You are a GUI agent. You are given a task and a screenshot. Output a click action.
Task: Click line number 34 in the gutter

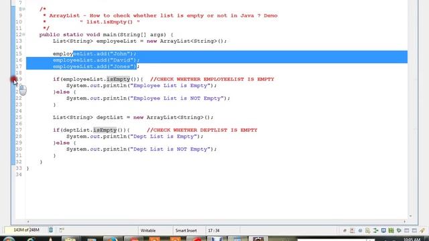click(19, 175)
